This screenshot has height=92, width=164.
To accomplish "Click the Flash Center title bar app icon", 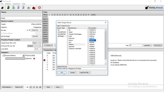I will pos(1,1).
